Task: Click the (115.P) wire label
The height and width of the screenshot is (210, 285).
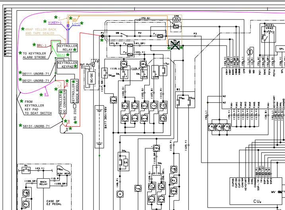Action: [136, 69]
